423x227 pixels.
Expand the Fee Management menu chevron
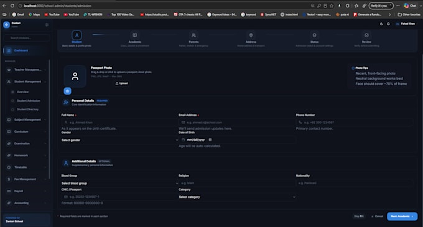[x=45, y=179]
